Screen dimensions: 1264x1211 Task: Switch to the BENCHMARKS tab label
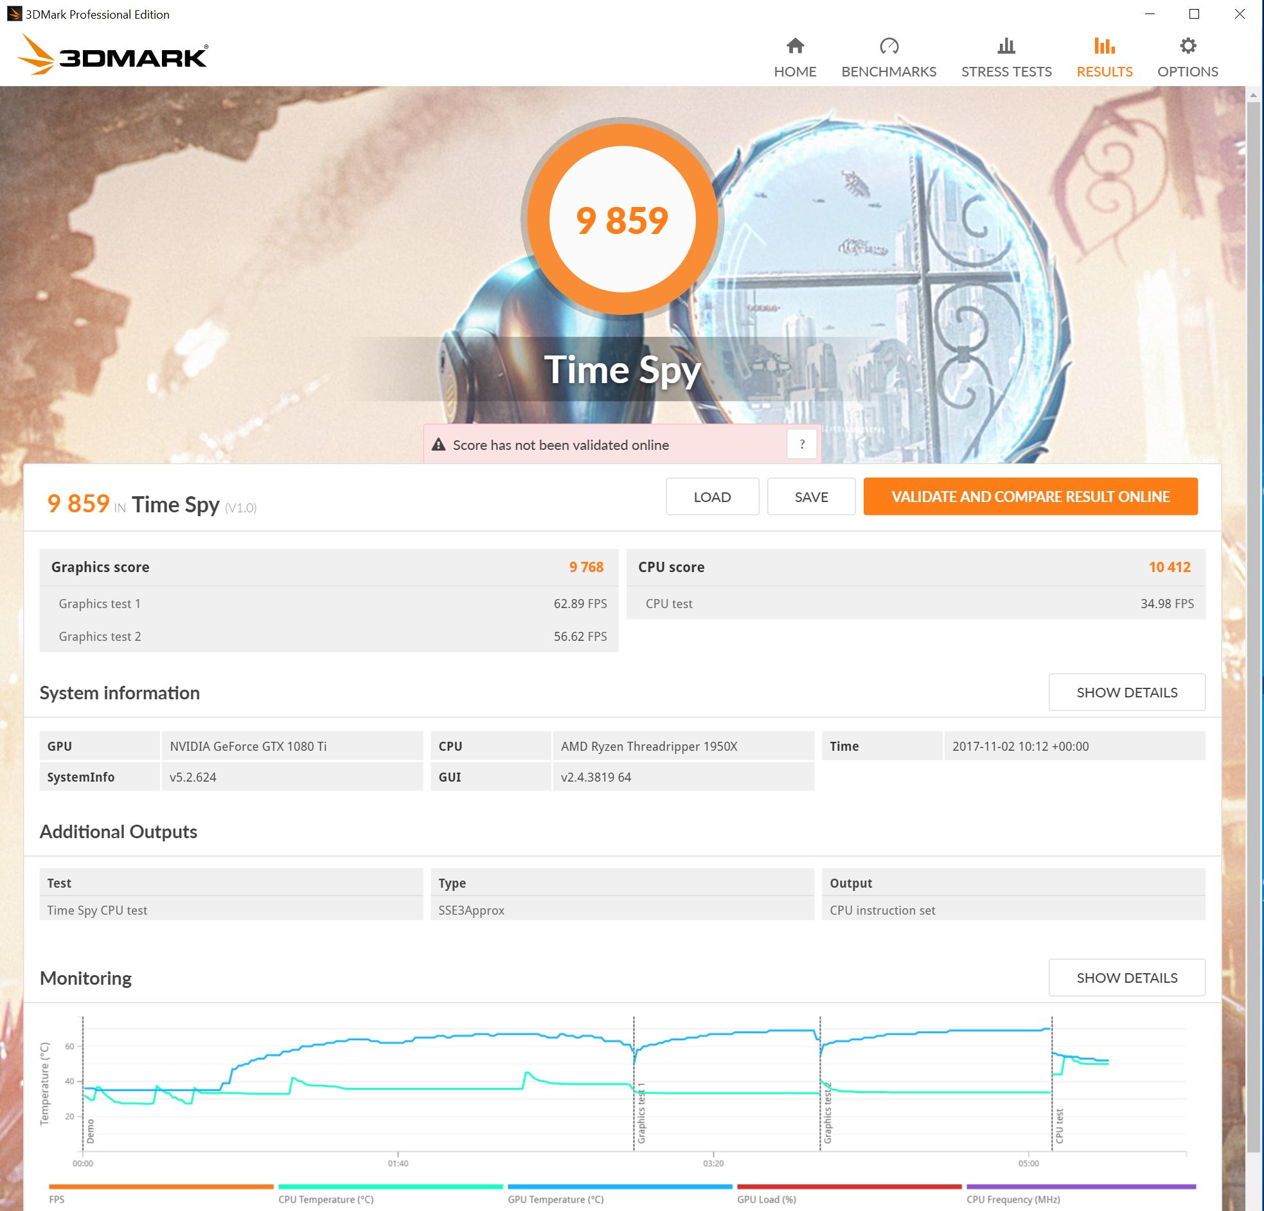889,71
